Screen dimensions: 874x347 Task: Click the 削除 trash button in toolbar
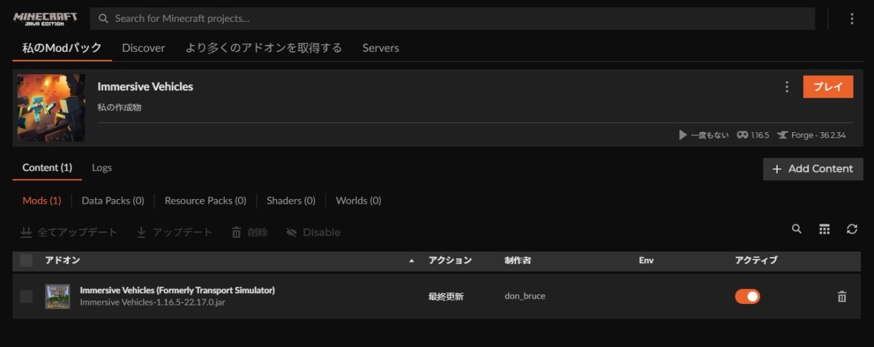click(x=249, y=232)
